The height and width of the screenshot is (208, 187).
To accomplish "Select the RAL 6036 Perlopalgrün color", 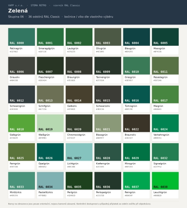I will pyautogui.click(x=108, y=181).
